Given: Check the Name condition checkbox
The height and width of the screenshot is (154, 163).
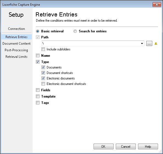Looking at the screenshot, I should click(x=38, y=56).
